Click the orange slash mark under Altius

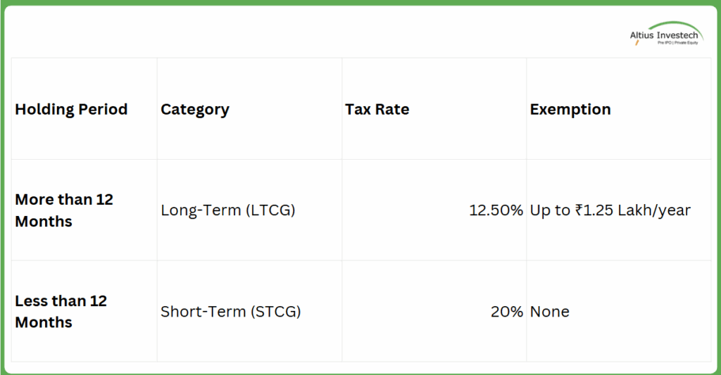(636, 43)
